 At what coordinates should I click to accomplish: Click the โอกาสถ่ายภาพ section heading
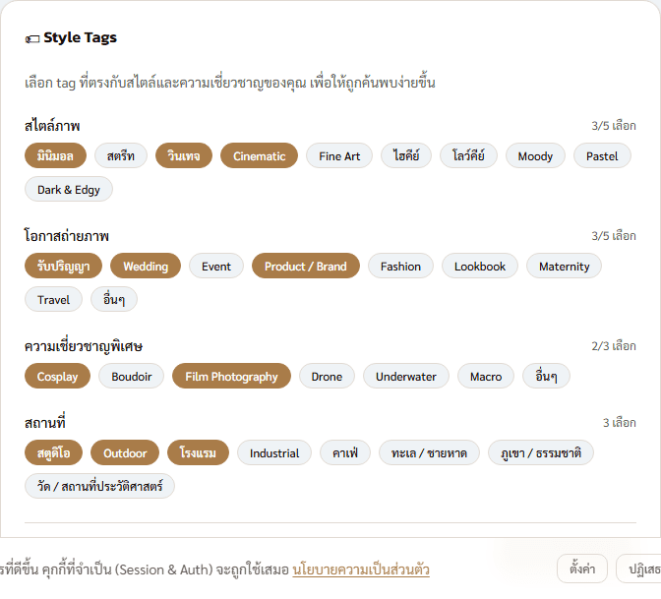(67, 236)
